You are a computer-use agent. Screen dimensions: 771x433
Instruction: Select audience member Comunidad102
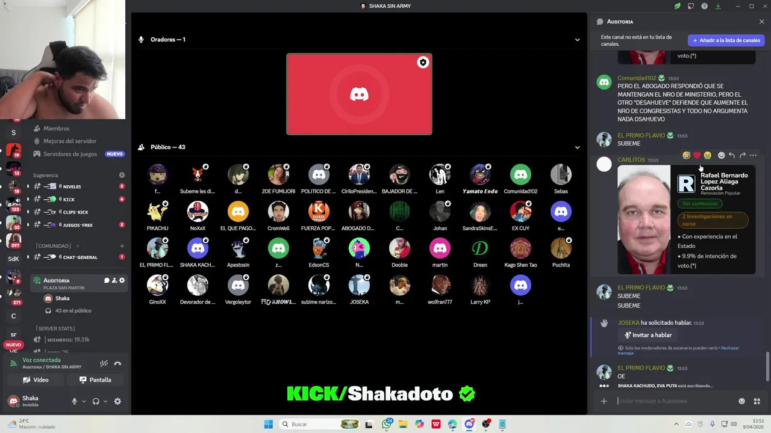pos(520,179)
